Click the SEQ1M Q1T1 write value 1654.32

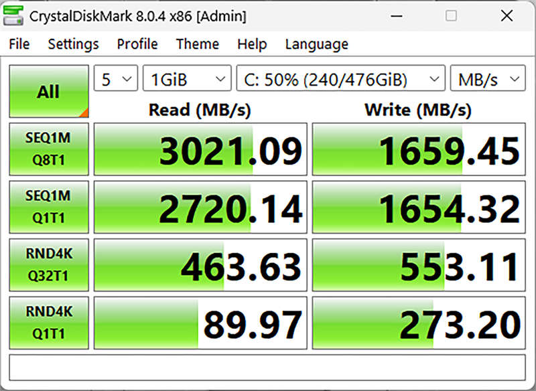[x=419, y=208]
